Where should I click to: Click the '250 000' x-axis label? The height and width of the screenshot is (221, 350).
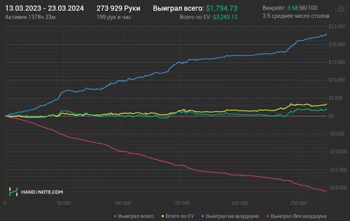pos(298,203)
